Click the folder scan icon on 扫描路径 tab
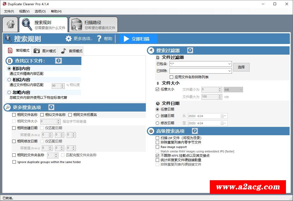Image resolution: width=293 pixels, height=201 pixels. [x=77, y=24]
